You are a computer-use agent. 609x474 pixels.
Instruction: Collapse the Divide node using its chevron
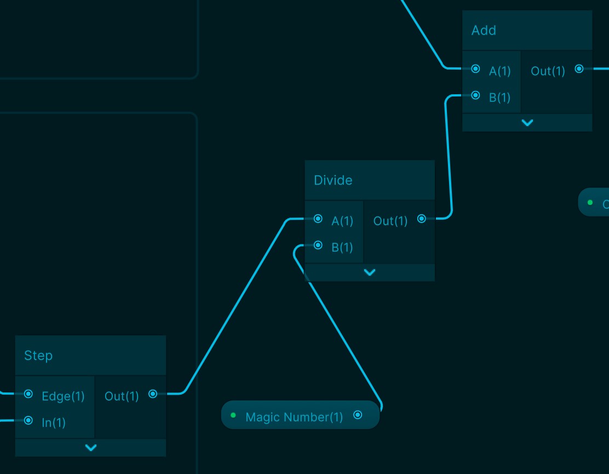(370, 272)
